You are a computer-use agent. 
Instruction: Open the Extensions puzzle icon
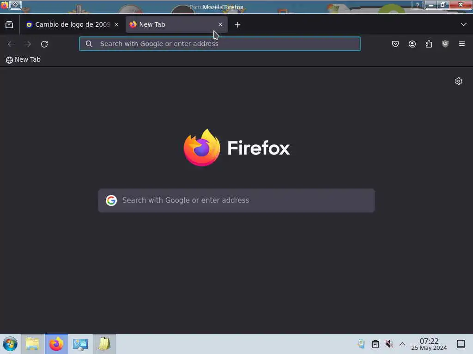click(429, 44)
